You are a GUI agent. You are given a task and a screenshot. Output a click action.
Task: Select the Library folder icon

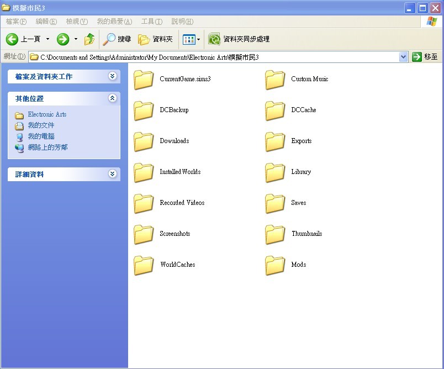(275, 172)
